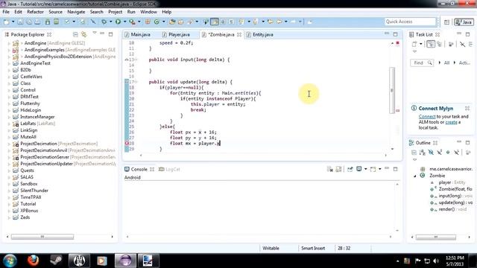Open the Debug button dropdown arrow

click(111, 22)
